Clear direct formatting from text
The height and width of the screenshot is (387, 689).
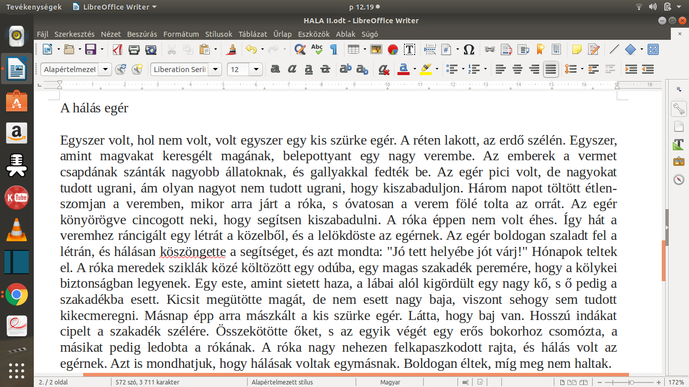(x=384, y=69)
